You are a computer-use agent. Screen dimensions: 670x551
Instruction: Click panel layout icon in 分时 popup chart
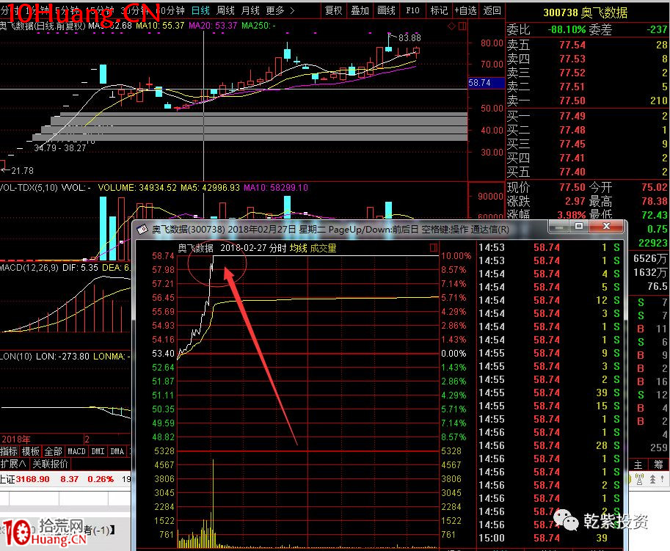(434, 248)
